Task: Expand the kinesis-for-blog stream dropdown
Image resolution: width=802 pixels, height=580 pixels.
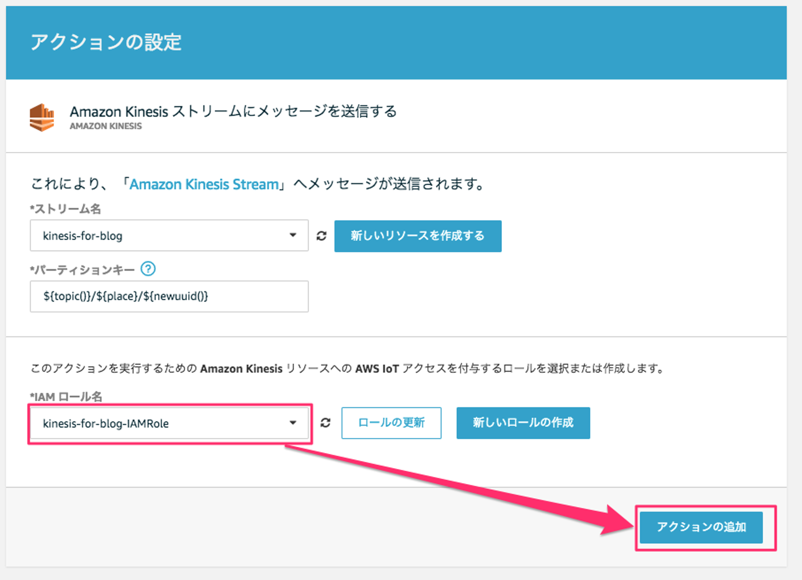Action: 292,235
